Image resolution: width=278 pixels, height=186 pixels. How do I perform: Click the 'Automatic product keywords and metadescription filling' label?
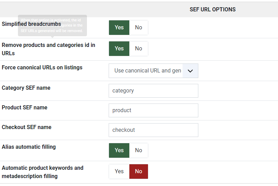(42, 172)
